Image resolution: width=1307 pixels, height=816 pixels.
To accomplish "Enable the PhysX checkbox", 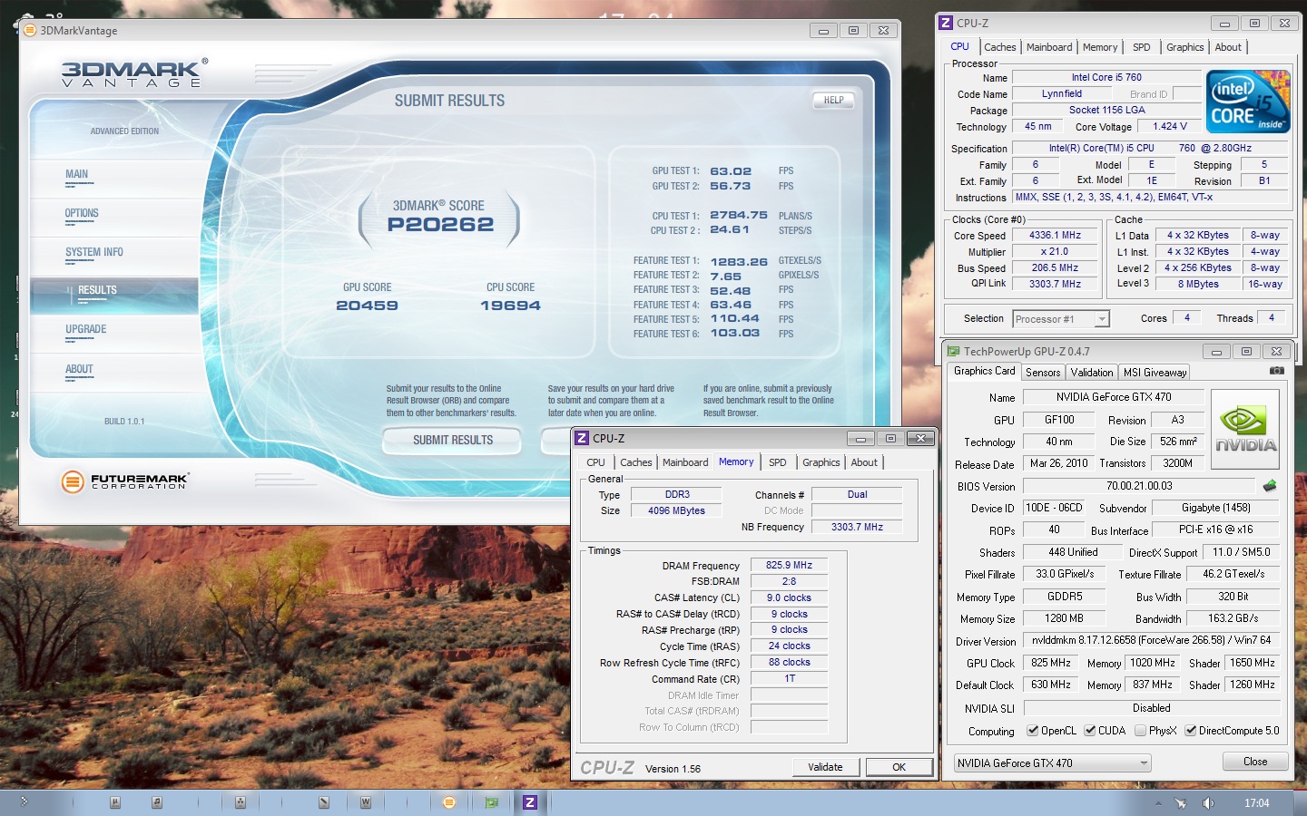I will coord(1140,731).
